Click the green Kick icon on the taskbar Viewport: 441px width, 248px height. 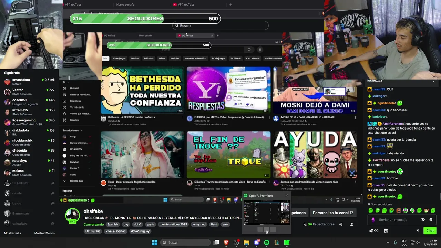click(x=287, y=242)
